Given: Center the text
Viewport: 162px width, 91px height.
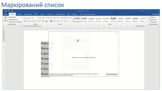Looking at the screenshot, I should pos(53,21).
